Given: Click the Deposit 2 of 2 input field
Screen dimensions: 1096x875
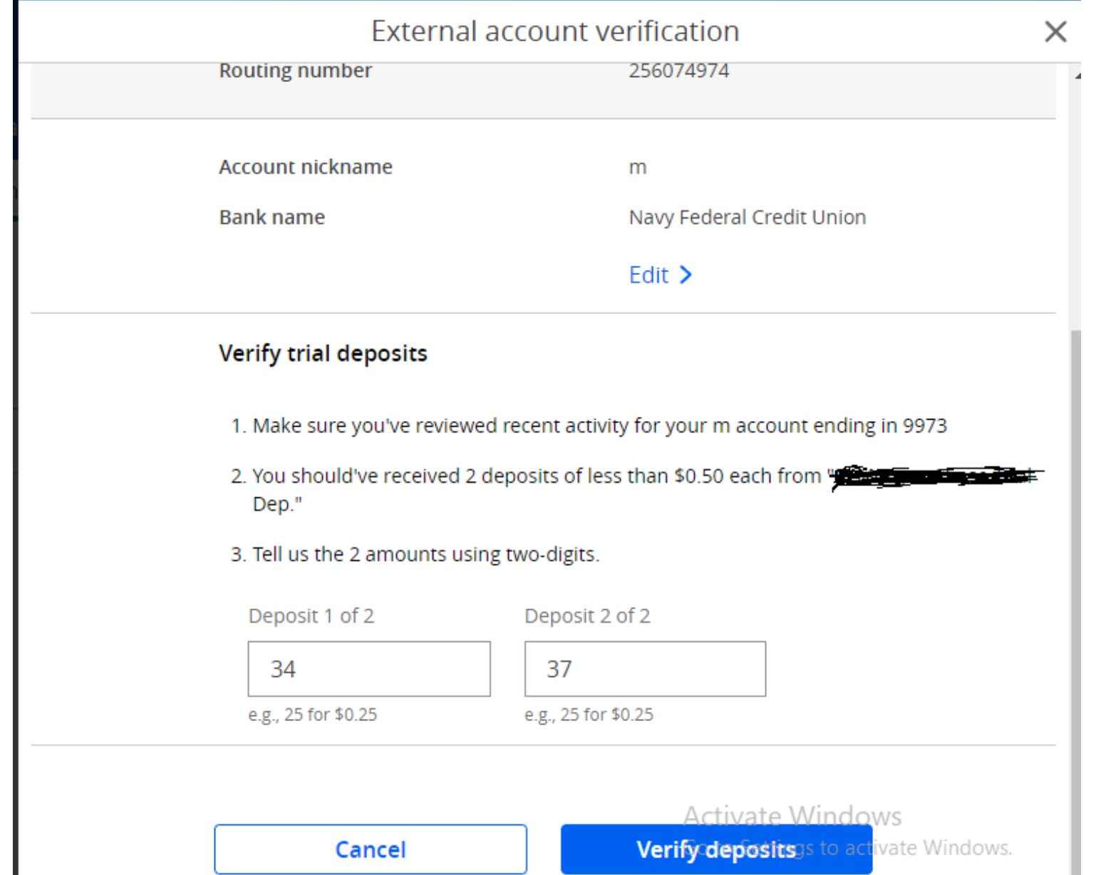Looking at the screenshot, I should click(645, 669).
